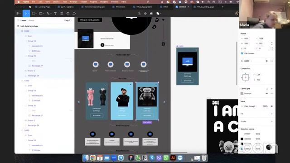290x163 pixels.
Task: Click the Home icon in tab bar
Action: coord(30,7)
